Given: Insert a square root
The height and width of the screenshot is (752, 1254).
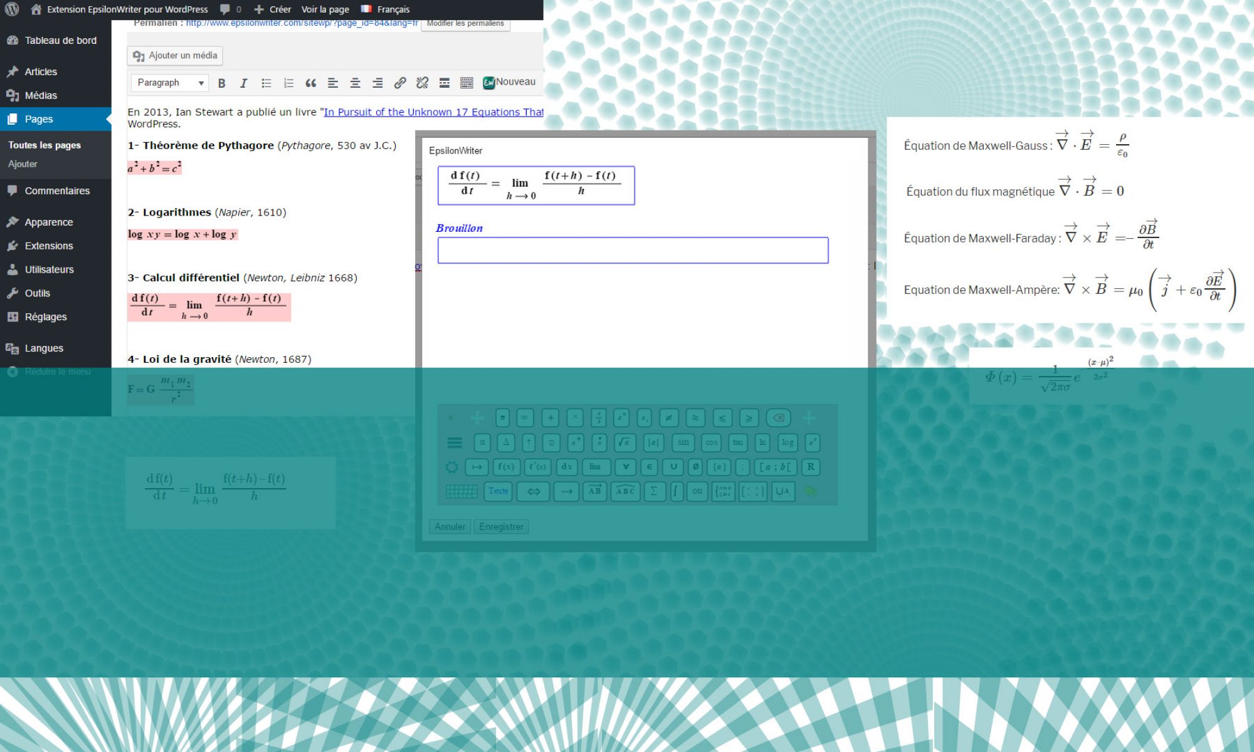Looking at the screenshot, I should (624, 442).
